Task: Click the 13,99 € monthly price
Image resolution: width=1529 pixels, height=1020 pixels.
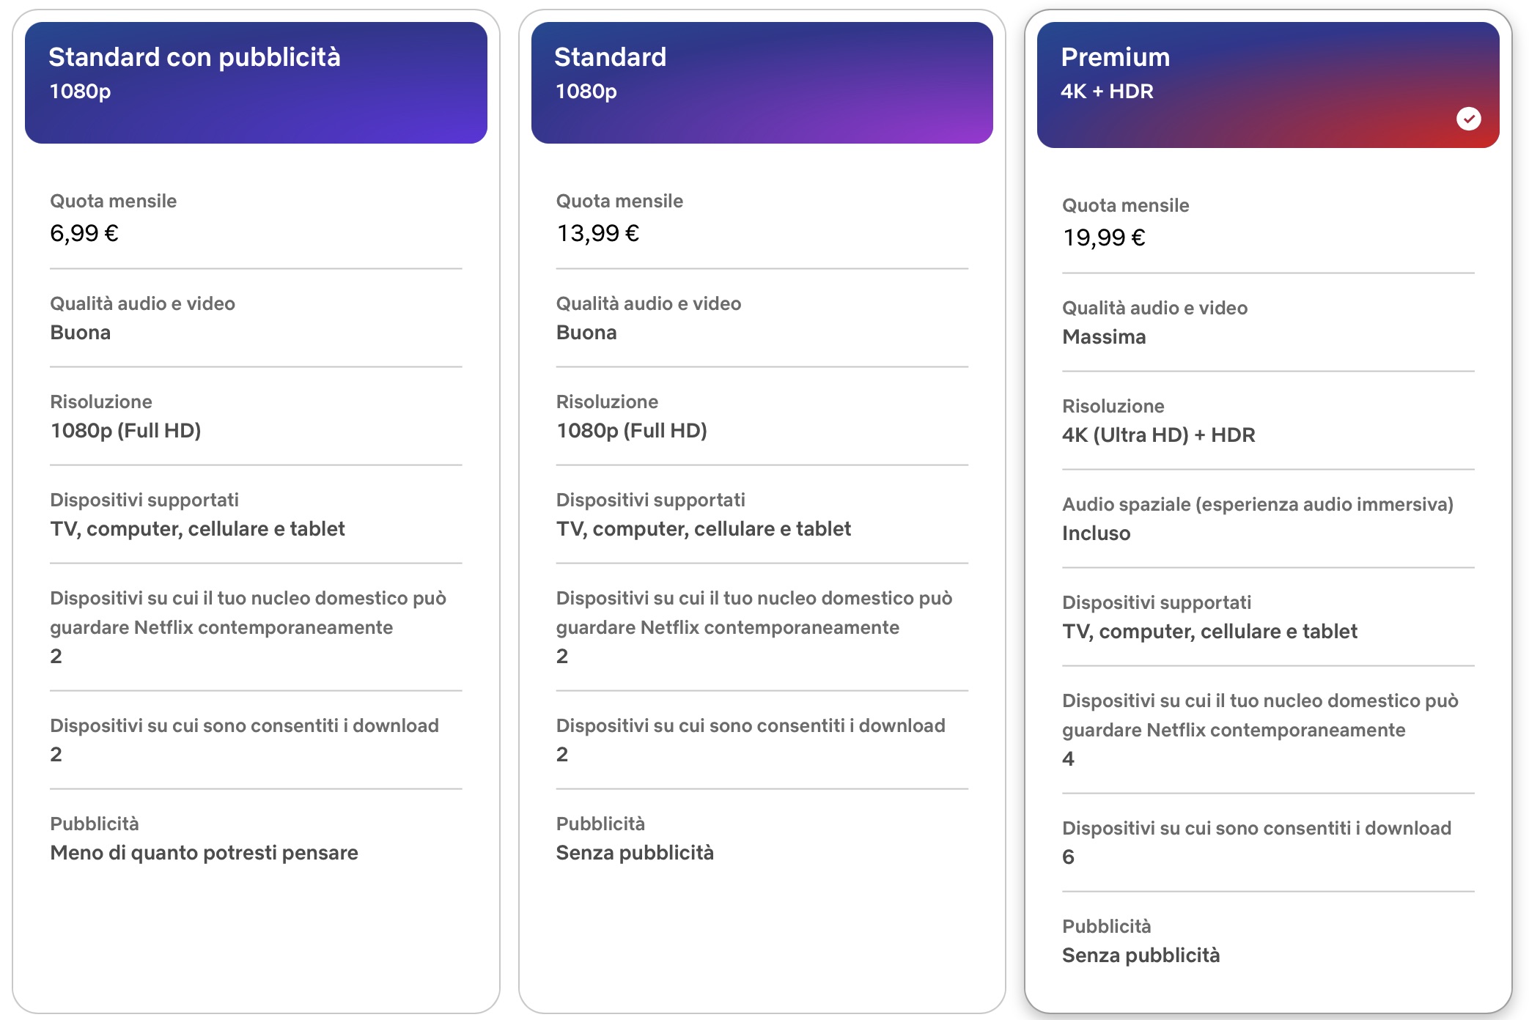Action: [598, 234]
